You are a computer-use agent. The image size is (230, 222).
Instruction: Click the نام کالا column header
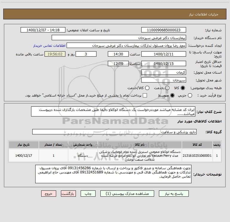140,145
